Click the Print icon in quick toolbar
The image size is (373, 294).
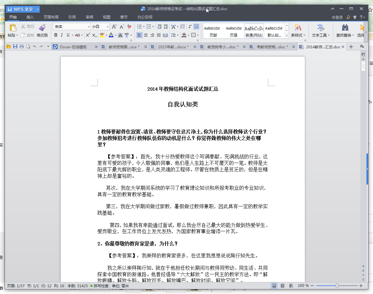point(22,47)
